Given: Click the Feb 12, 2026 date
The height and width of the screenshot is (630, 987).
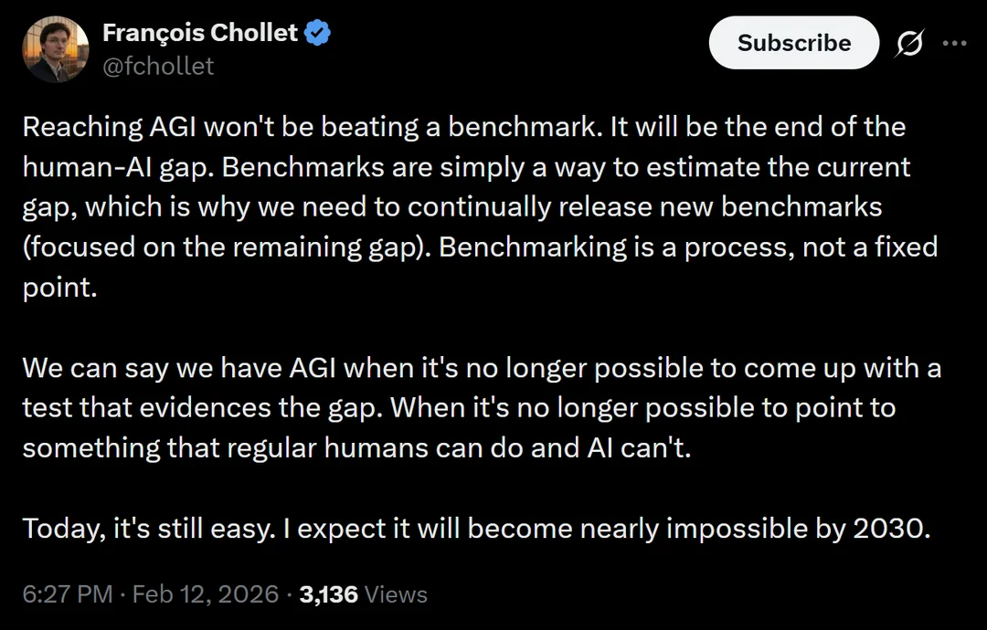Looking at the screenshot, I should click(x=206, y=594).
